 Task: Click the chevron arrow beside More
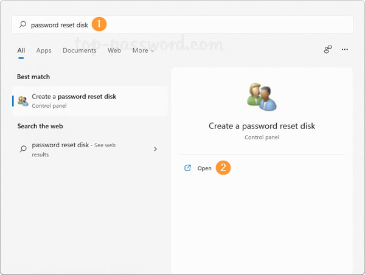(x=152, y=51)
